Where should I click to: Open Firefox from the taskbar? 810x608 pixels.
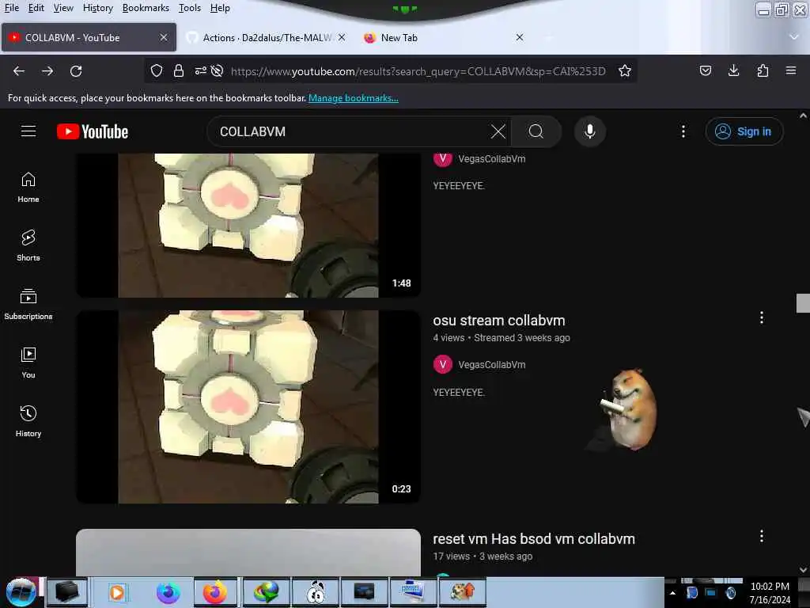[215, 592]
